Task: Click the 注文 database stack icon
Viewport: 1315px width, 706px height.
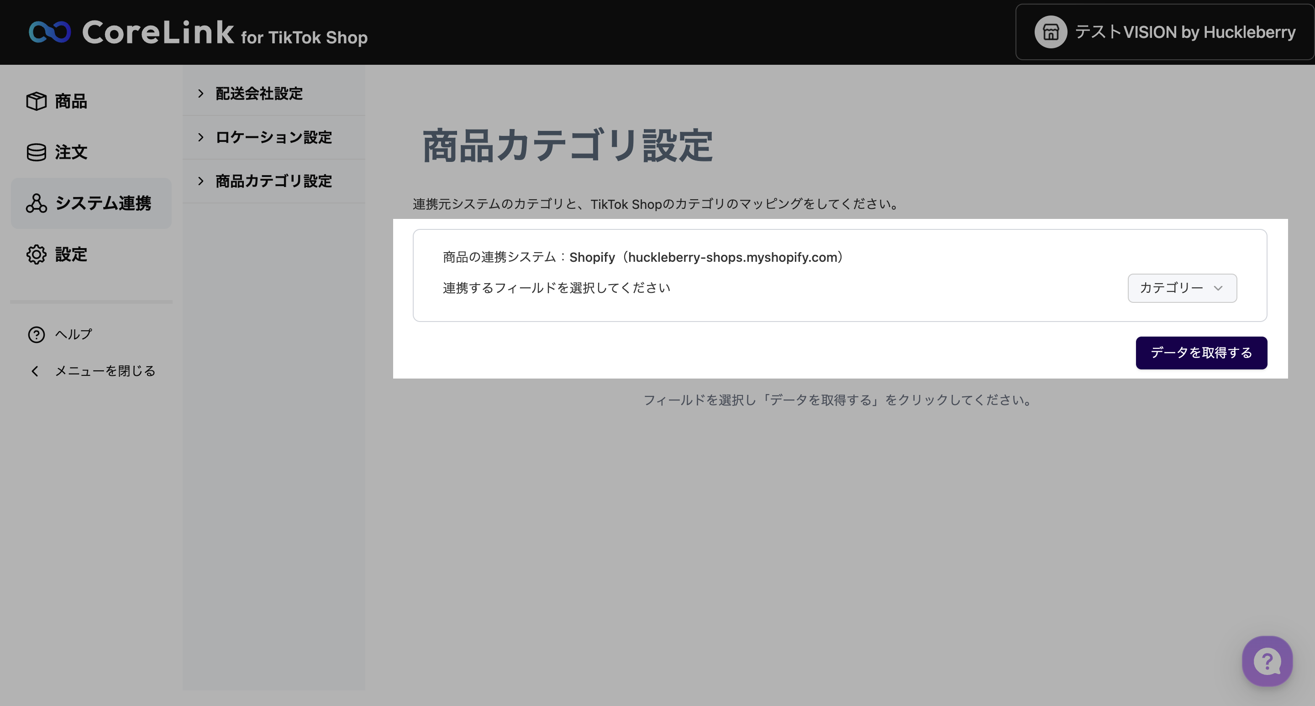Action: point(36,152)
